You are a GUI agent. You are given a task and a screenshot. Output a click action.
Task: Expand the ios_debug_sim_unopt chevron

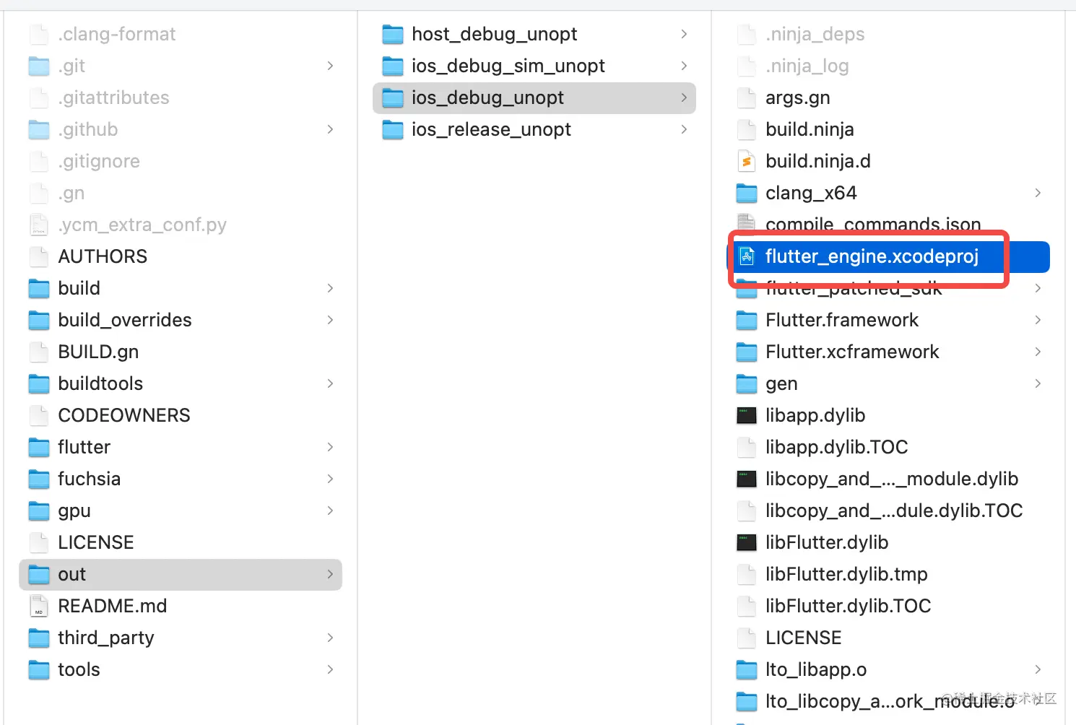[x=684, y=66]
